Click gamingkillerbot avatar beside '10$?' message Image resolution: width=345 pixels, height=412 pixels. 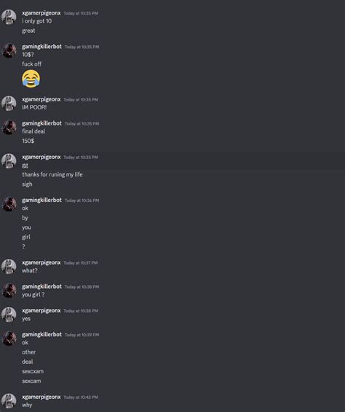[x=9, y=50]
